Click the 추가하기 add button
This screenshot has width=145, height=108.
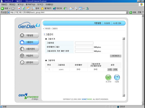tap(115, 56)
